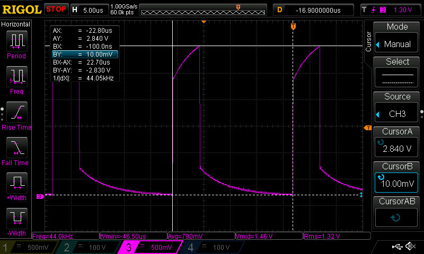Toggle channel 2 100 V tab
Image resolution: width=424 pixels, height=254 pixels.
click(x=88, y=247)
